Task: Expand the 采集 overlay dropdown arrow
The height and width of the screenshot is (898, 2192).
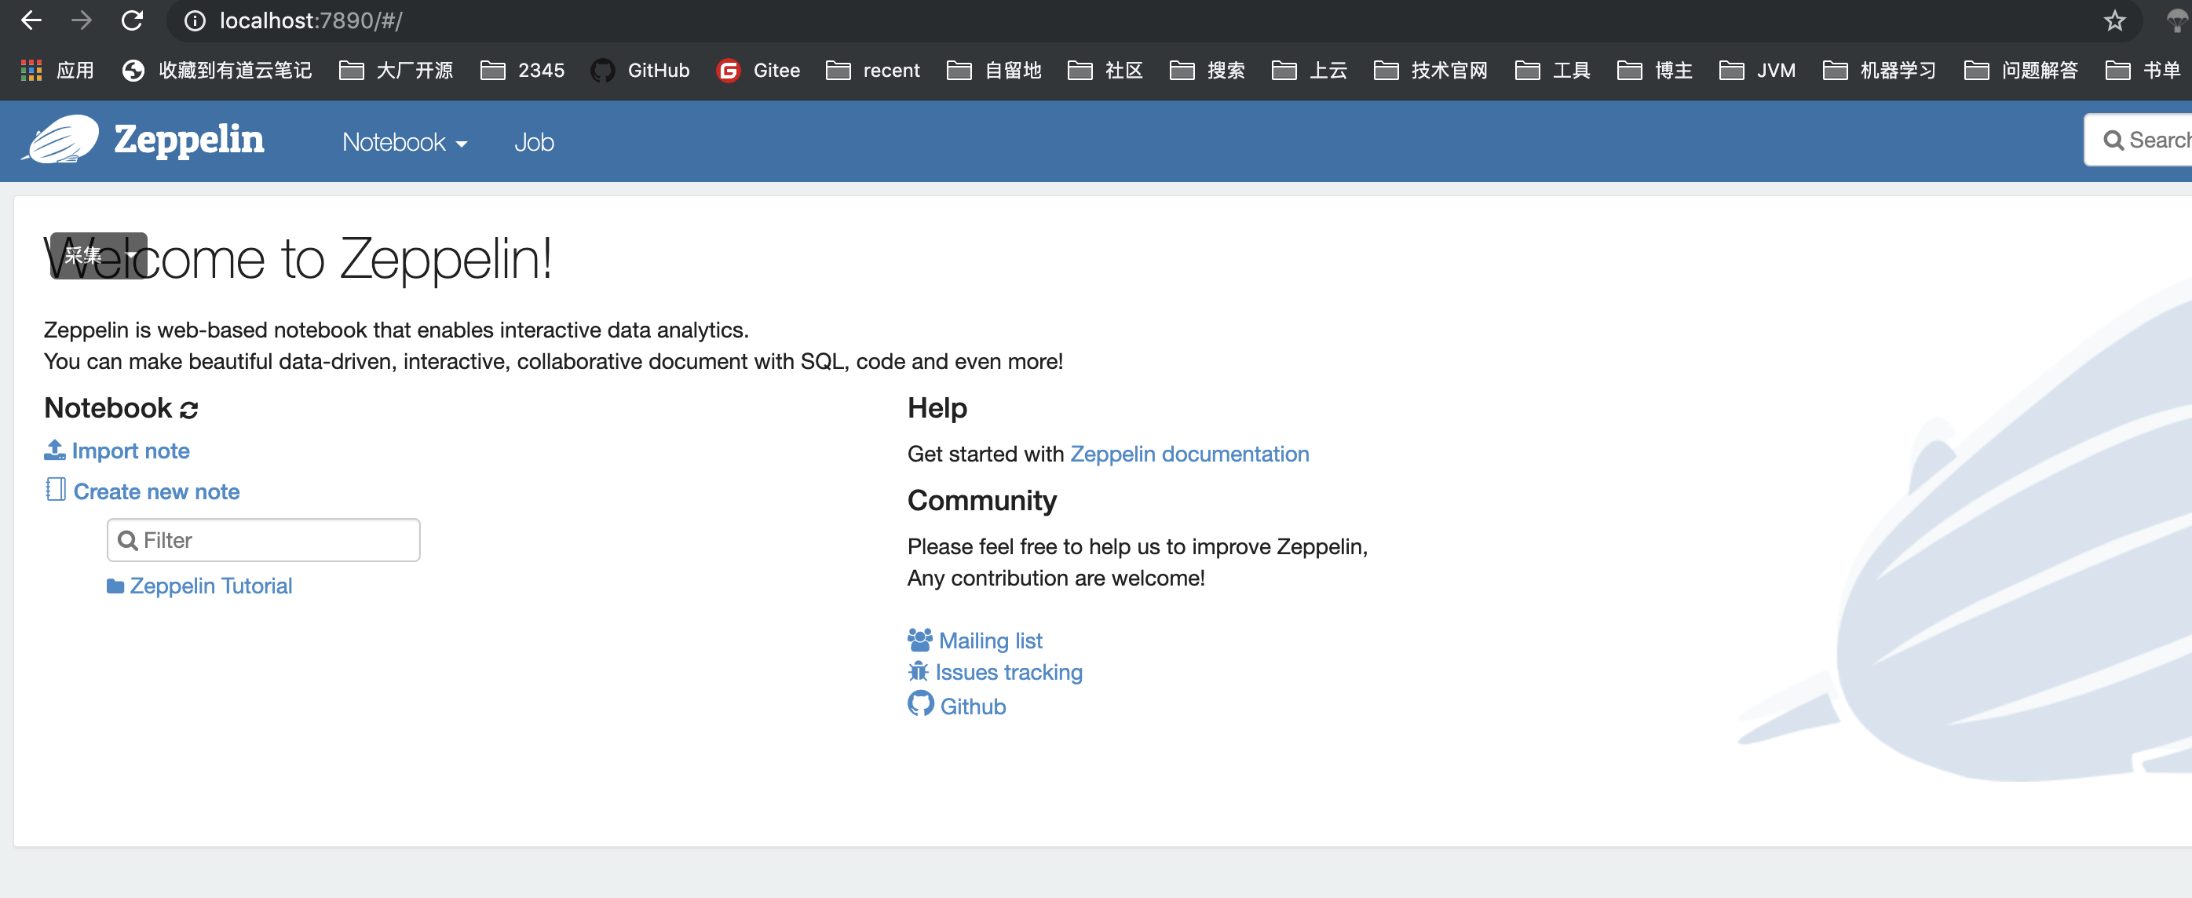Action: pyautogui.click(x=130, y=254)
